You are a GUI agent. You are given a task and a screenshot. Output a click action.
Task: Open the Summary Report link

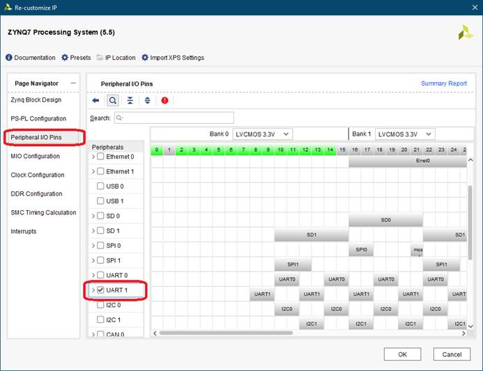443,84
